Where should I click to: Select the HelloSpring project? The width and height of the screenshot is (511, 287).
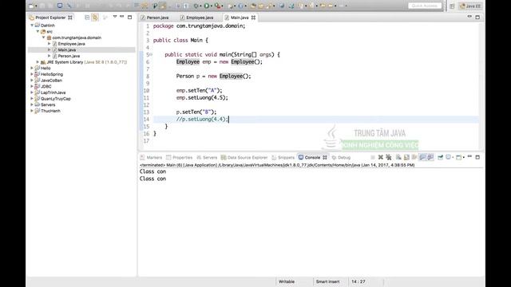point(51,74)
